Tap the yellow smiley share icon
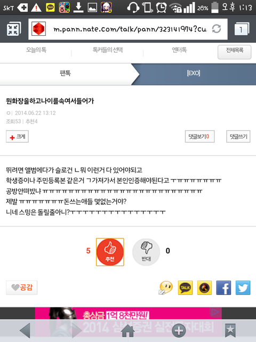Screen dimensions: 256x342 166,287
